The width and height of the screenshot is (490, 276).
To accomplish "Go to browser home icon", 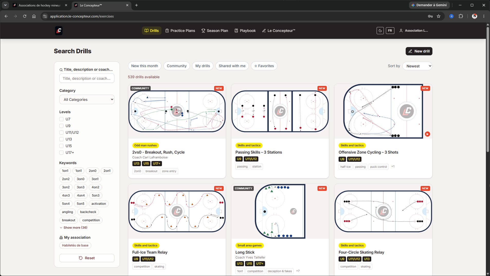I will [34, 16].
